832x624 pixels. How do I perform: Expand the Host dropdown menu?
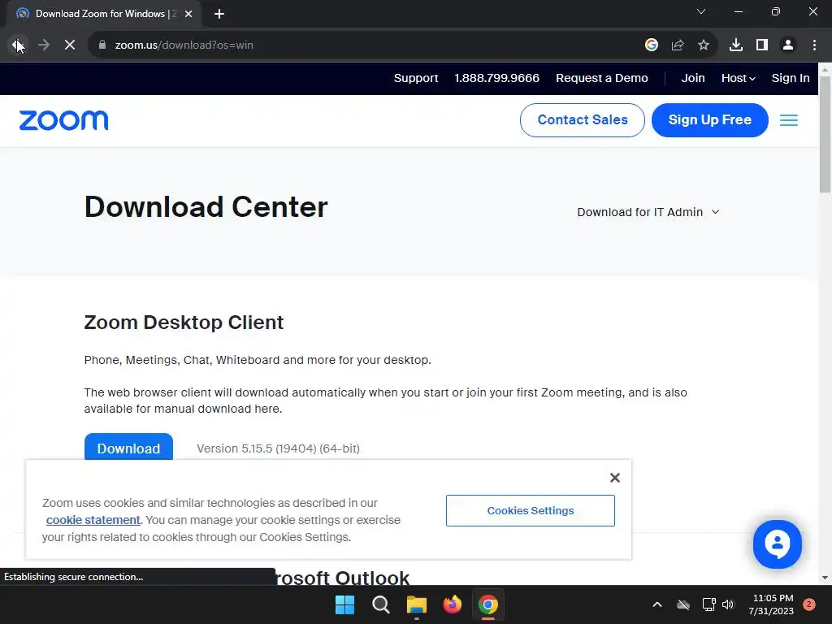[x=738, y=78]
